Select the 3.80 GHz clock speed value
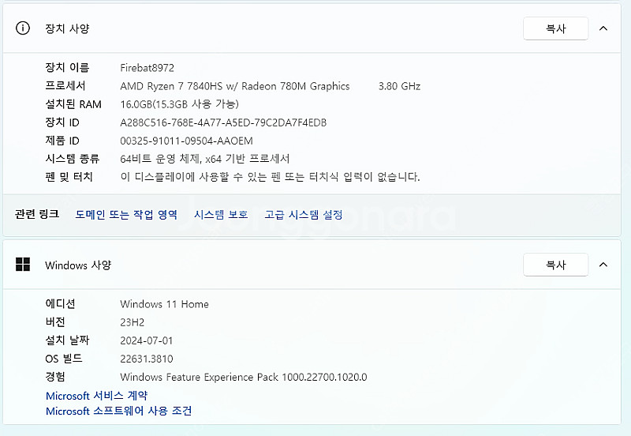The image size is (631, 436). point(399,86)
